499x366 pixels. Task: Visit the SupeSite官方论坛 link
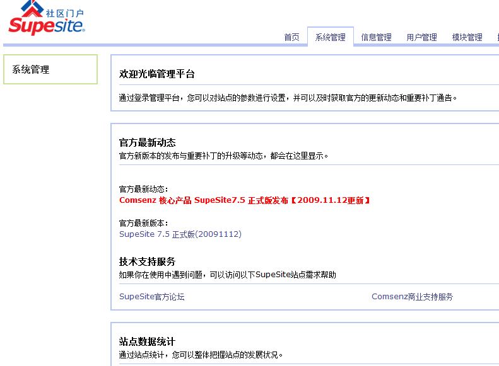[x=152, y=297]
